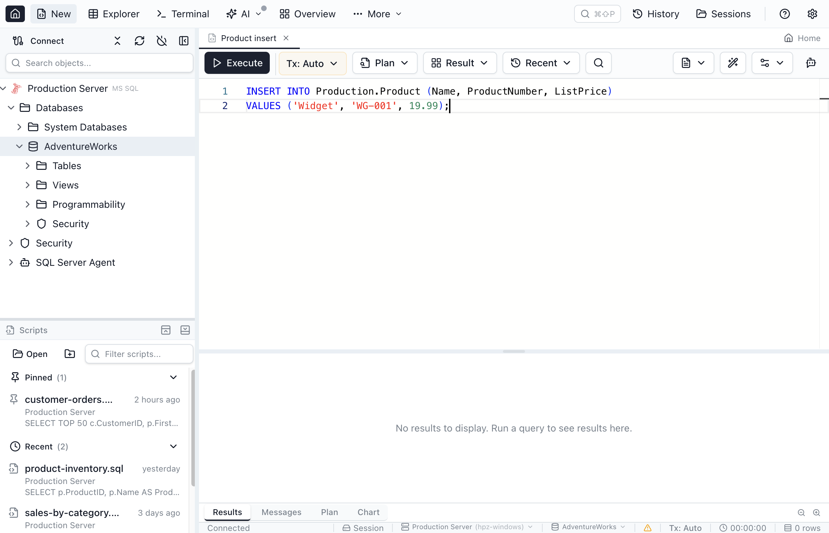
Task: Open the Result dropdown
Action: (x=460, y=63)
